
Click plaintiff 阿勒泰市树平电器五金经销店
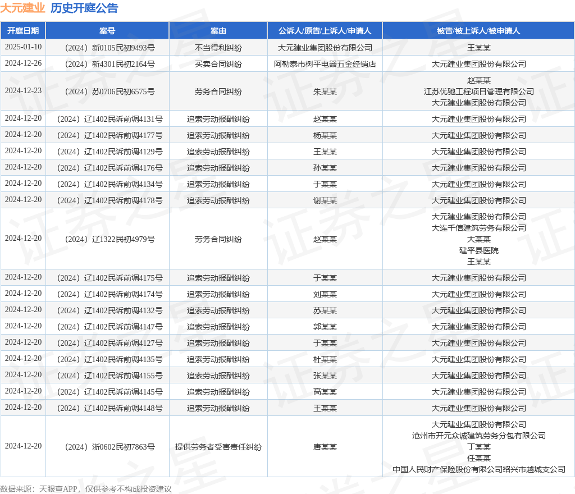click(325, 64)
